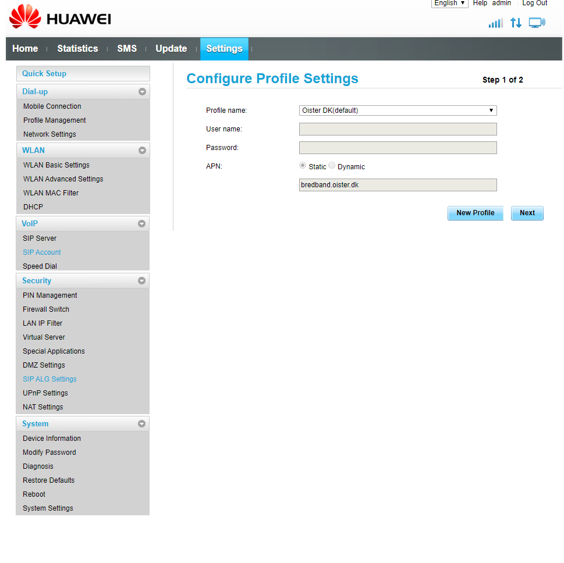Open UPnP Settings page
564x563 pixels.
(x=45, y=393)
